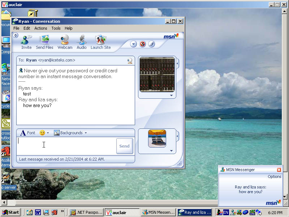
Task: Open dropdown under Ryan's display picture
Action: point(171,95)
